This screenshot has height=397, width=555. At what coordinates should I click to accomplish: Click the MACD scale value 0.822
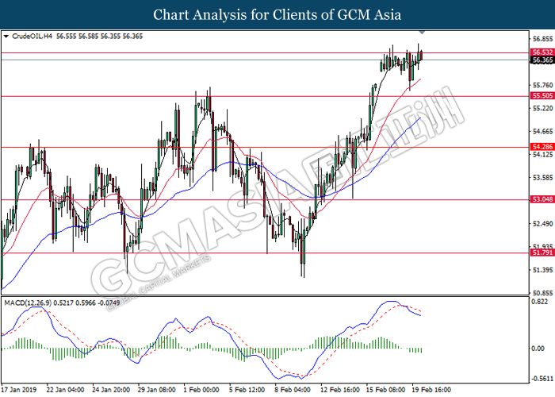pos(539,302)
